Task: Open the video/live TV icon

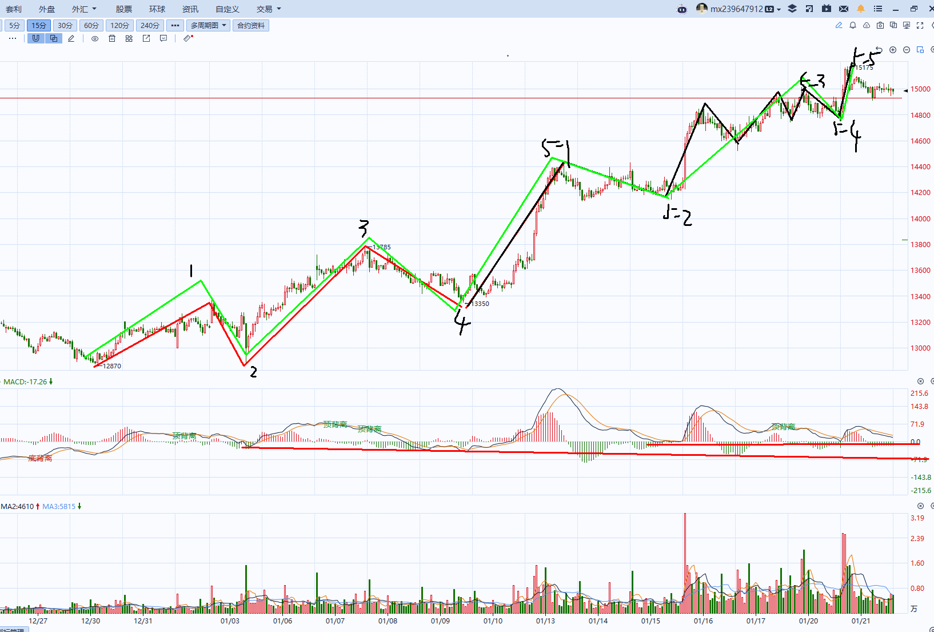Action: click(827, 9)
